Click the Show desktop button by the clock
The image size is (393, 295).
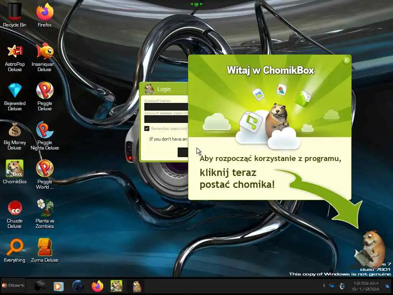(x=388, y=286)
